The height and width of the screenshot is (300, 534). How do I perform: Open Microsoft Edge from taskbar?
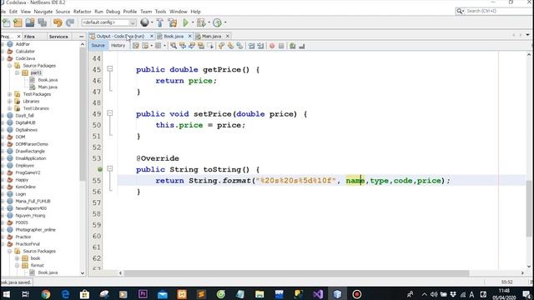(x=65, y=294)
